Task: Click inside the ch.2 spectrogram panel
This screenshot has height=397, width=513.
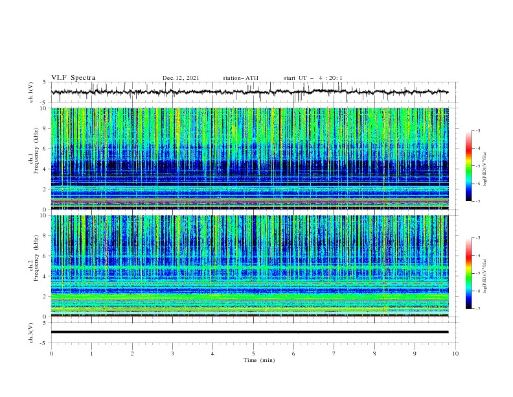Action: point(250,266)
